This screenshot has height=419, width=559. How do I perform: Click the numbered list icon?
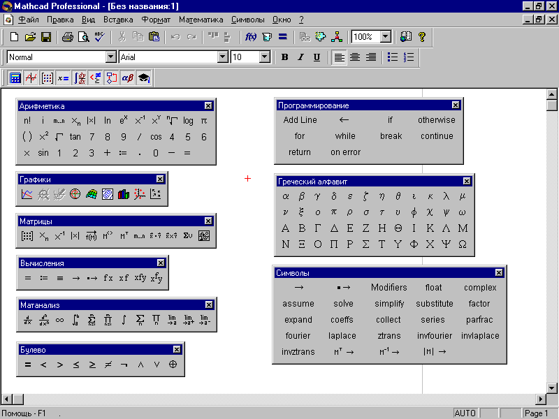[x=409, y=57]
